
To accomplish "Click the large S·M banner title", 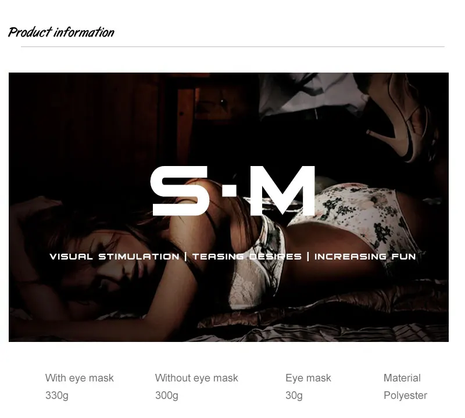I will pos(233,190).
